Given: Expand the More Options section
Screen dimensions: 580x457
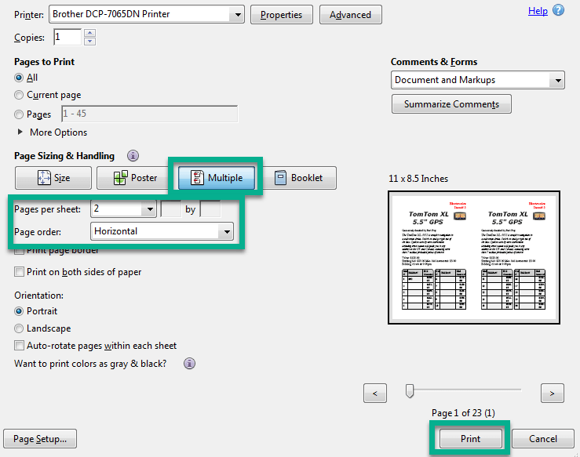Looking at the screenshot, I should (x=20, y=132).
